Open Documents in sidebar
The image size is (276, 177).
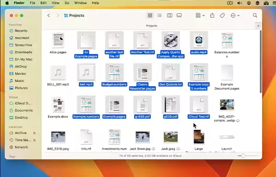[x=23, y=110]
